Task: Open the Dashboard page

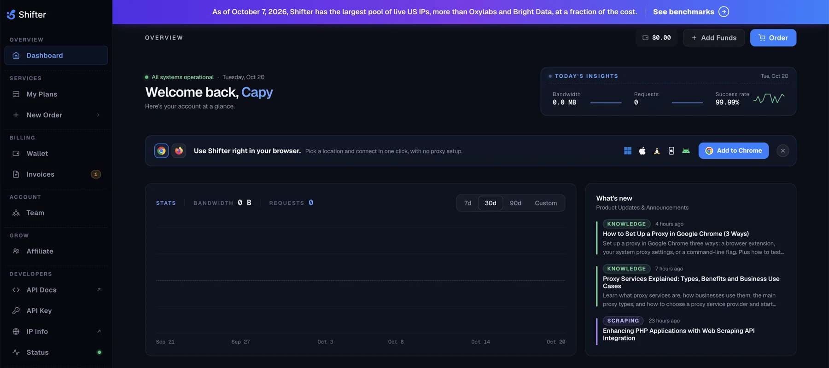Action: (56, 55)
